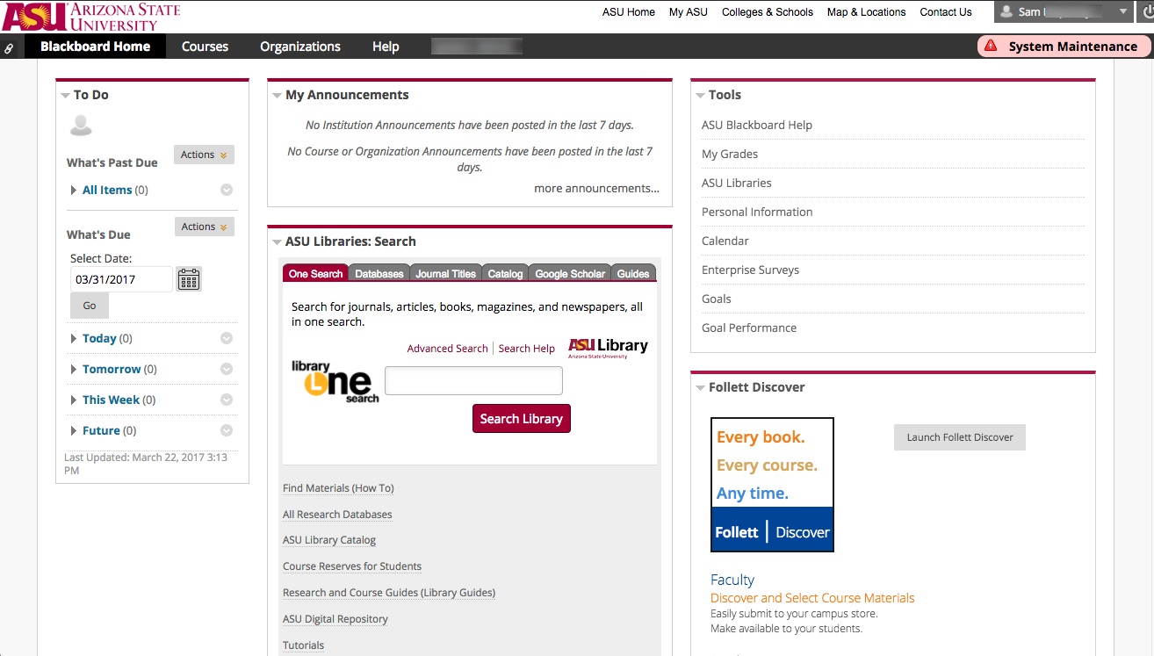Open the Goal Performance tool

coord(749,328)
